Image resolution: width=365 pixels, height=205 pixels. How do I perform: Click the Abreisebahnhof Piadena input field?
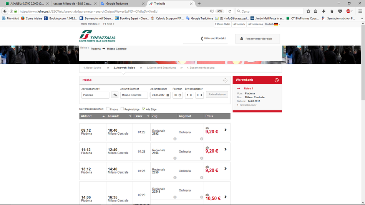[95, 95]
